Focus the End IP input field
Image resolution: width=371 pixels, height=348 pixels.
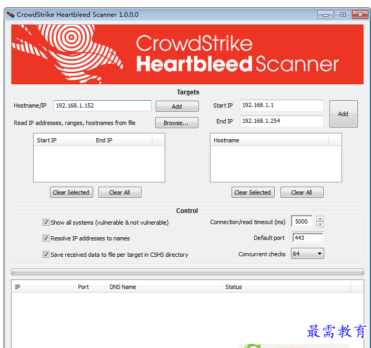(282, 121)
